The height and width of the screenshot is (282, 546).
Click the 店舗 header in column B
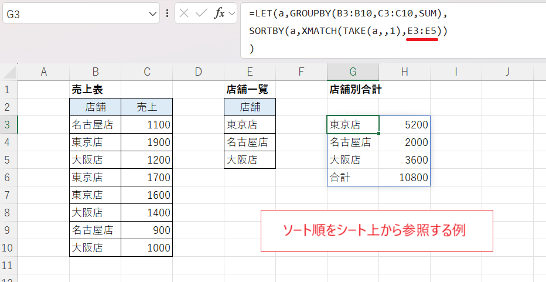click(x=95, y=107)
